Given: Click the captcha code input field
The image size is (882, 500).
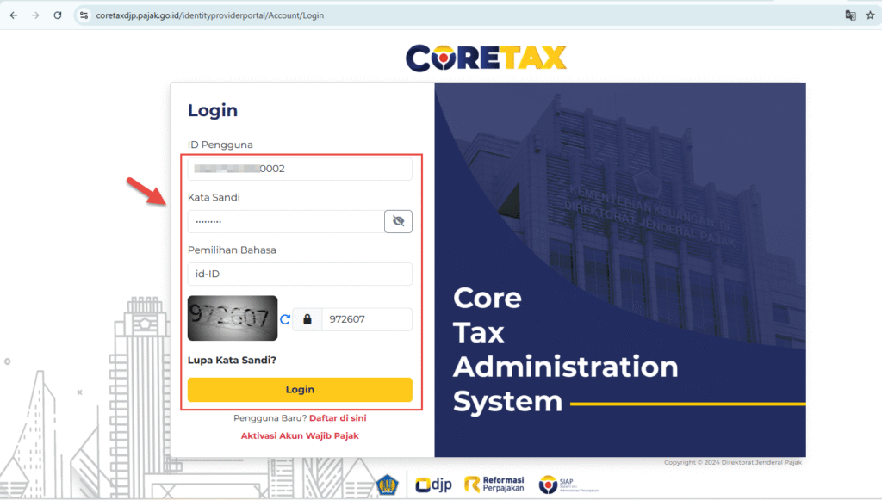Looking at the screenshot, I should click(x=366, y=319).
